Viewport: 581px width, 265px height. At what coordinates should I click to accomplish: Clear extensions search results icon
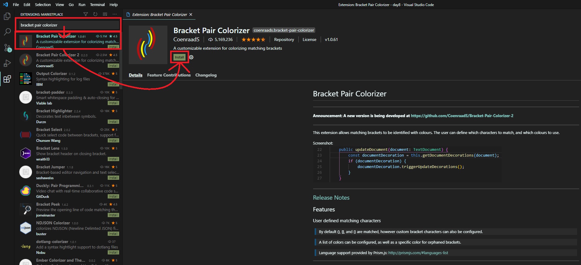pos(105,14)
